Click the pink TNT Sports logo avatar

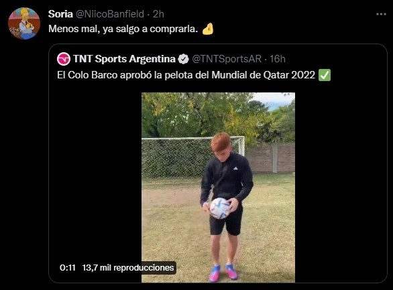pyautogui.click(x=64, y=59)
